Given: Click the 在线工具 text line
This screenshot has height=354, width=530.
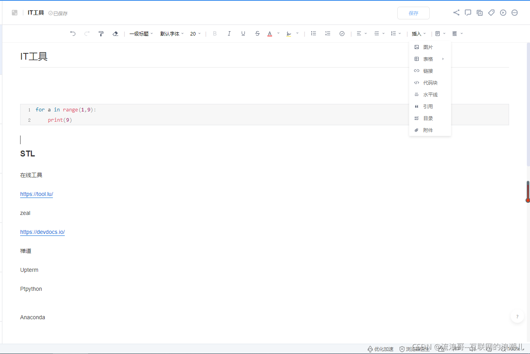Looking at the screenshot, I should click(31, 175).
